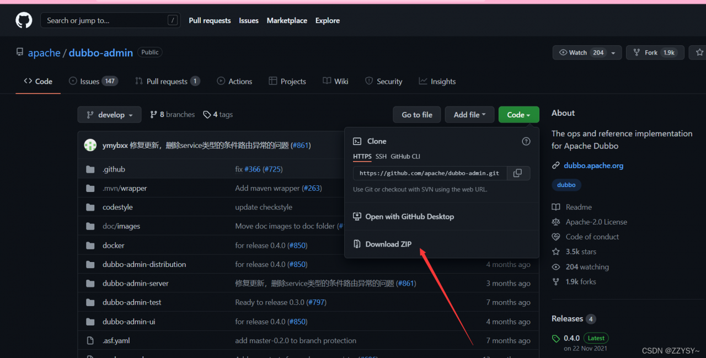706x358 pixels.
Task: Select the HTTPS clone tab
Action: coord(362,157)
